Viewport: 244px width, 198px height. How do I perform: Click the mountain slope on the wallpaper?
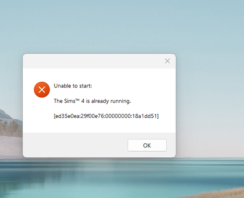pyautogui.click(x=6, y=115)
